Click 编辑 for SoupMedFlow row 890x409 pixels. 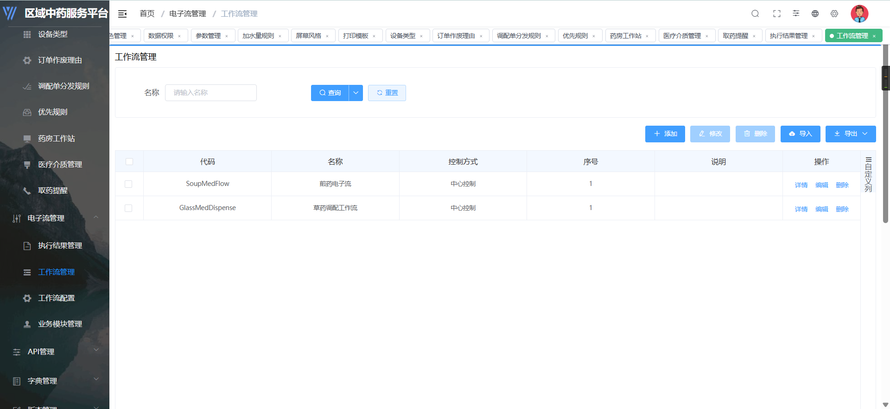[x=822, y=185]
